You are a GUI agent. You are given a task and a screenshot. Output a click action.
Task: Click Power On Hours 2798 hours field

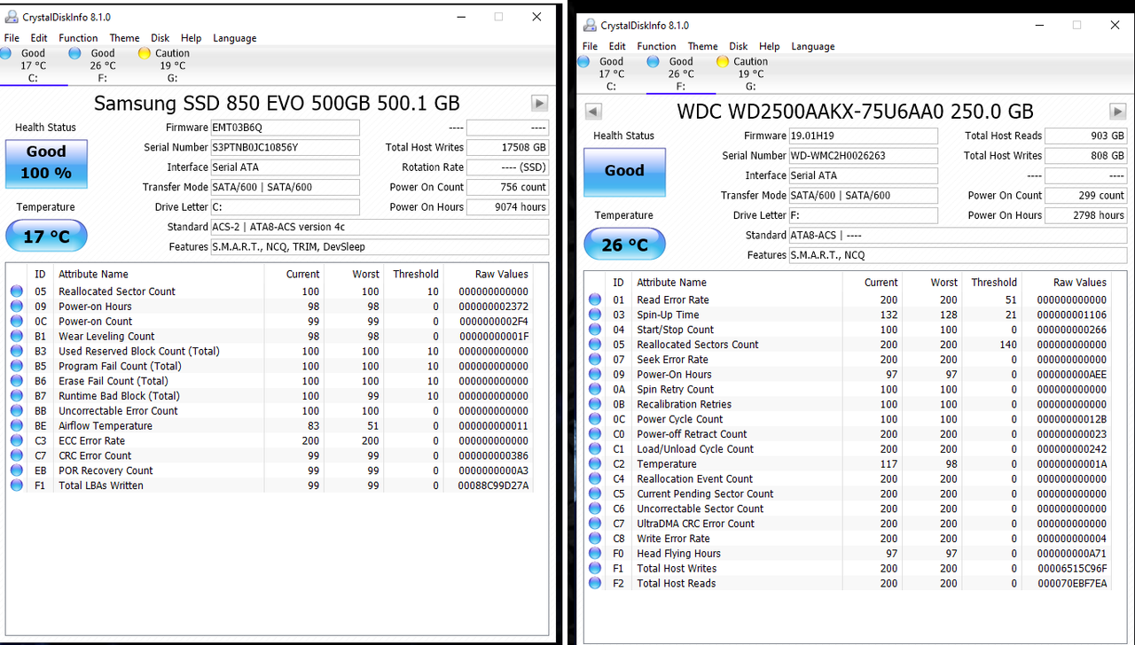(x=1085, y=215)
